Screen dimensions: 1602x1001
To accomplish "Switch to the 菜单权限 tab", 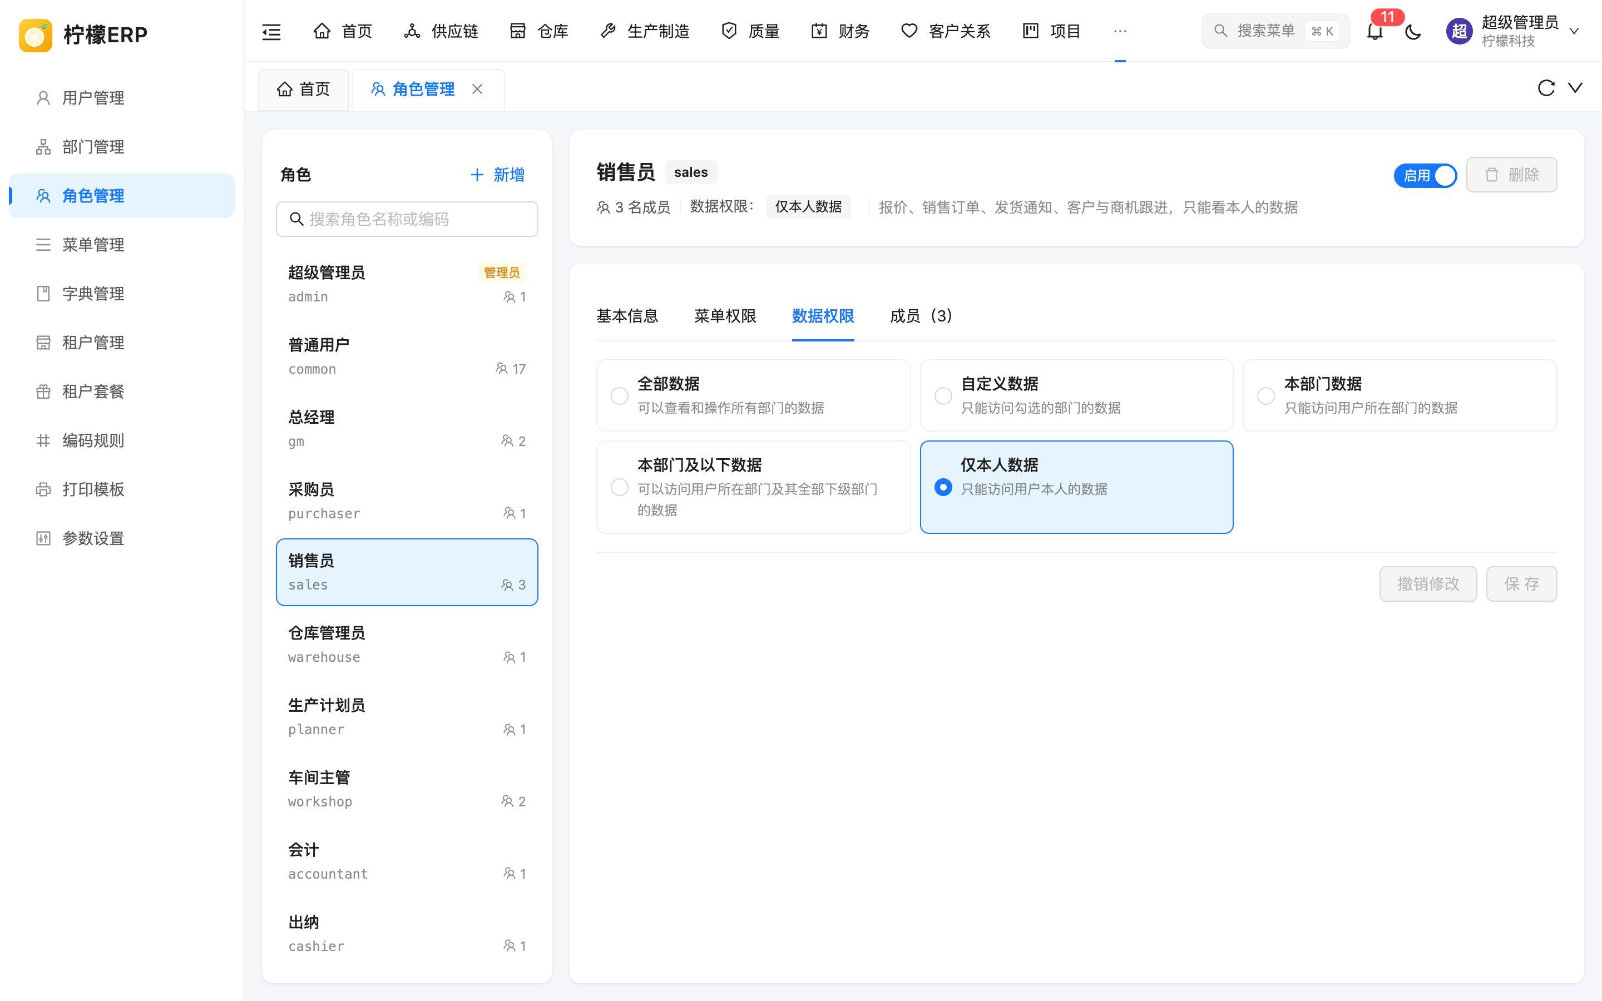I will tap(725, 316).
